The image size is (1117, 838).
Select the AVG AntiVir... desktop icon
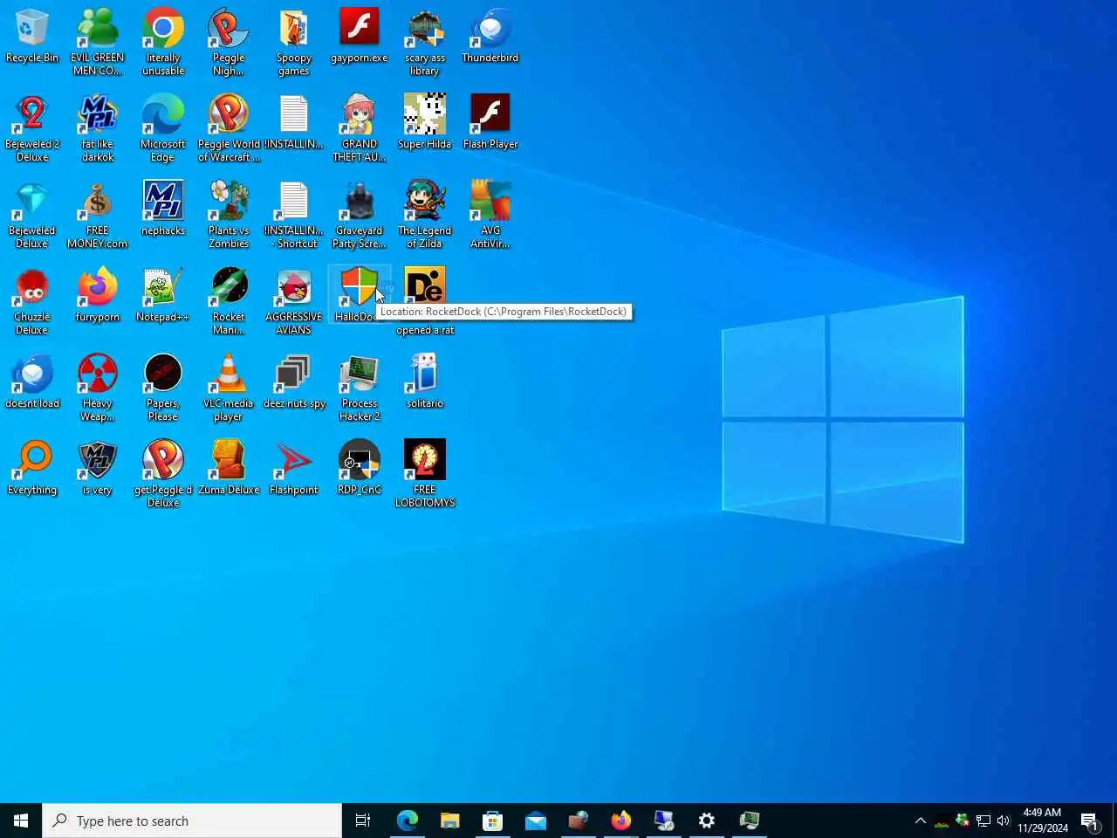coord(490,215)
